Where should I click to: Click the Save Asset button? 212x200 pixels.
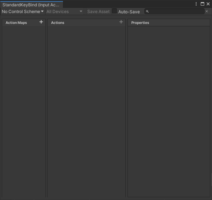pos(99,12)
